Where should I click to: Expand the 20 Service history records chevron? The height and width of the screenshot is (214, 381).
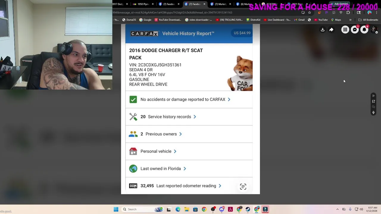coord(195,117)
